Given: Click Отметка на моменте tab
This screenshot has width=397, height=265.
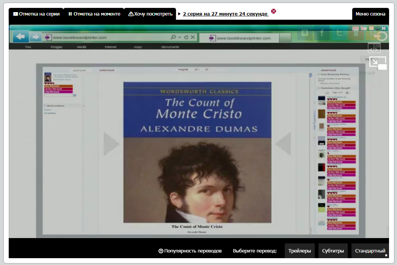Looking at the screenshot, I should [94, 14].
